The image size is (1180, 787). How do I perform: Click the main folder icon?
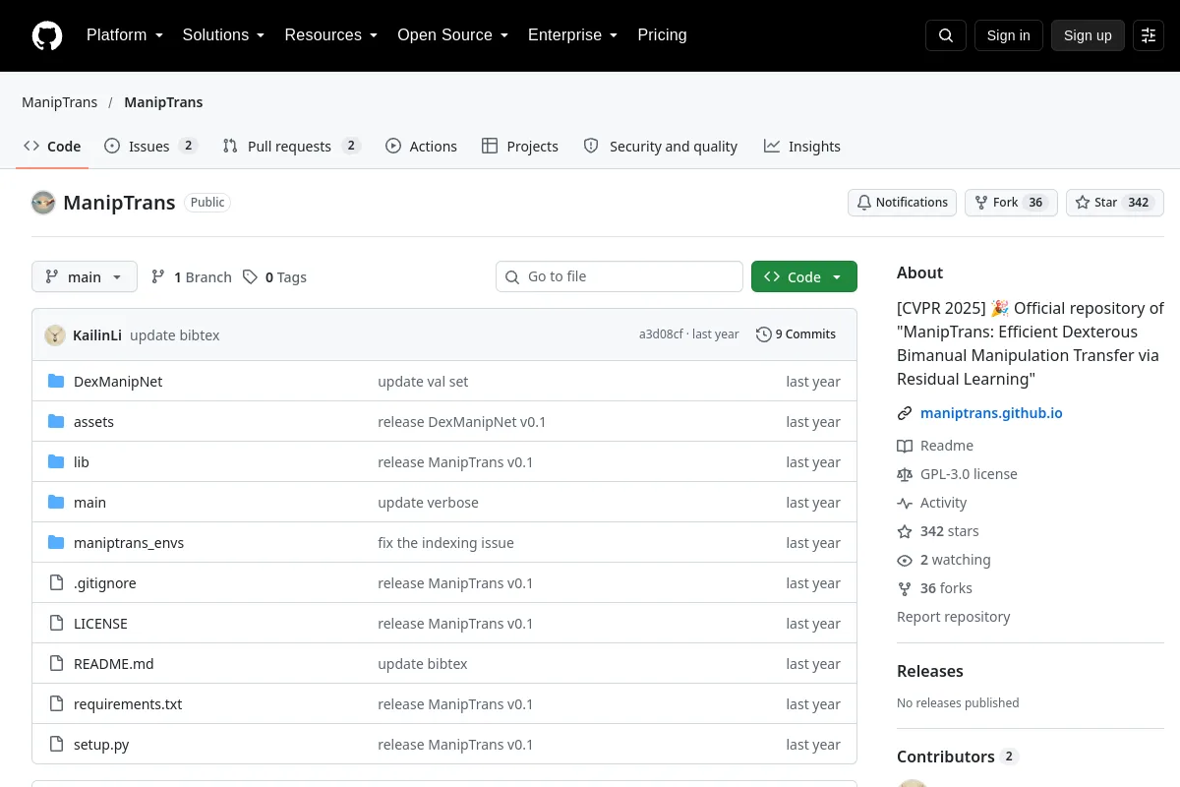point(56,503)
